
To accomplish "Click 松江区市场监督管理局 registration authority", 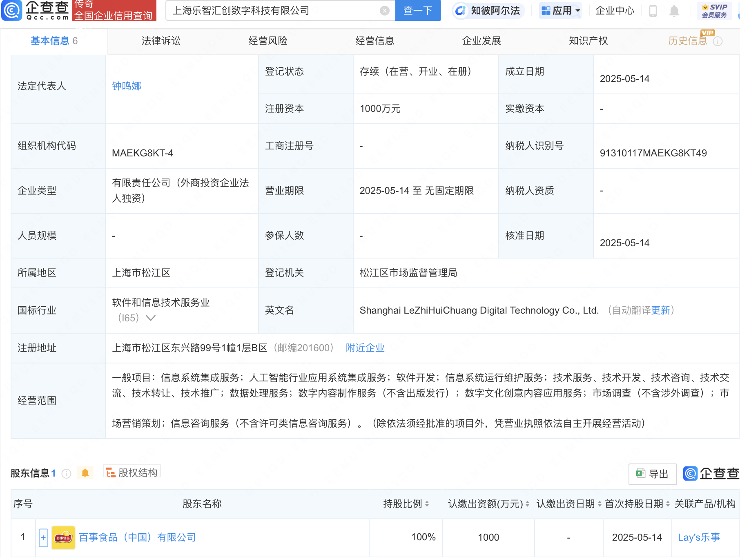I will pyautogui.click(x=408, y=273).
